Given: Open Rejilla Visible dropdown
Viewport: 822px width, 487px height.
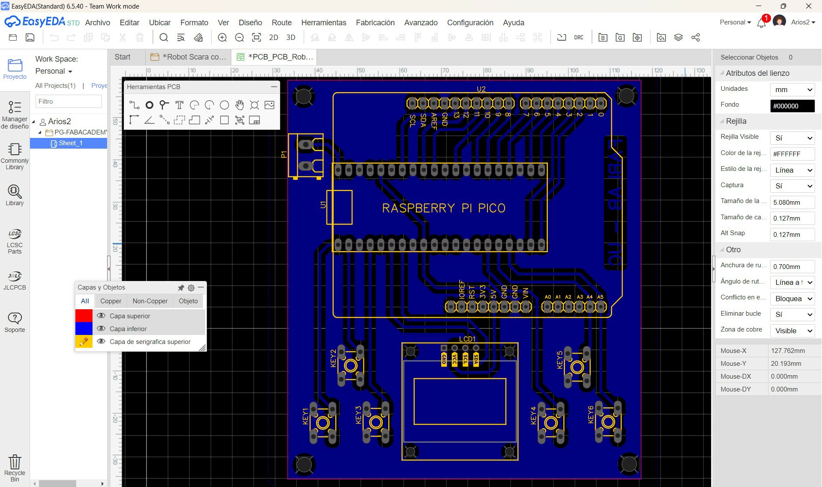Looking at the screenshot, I should (792, 138).
